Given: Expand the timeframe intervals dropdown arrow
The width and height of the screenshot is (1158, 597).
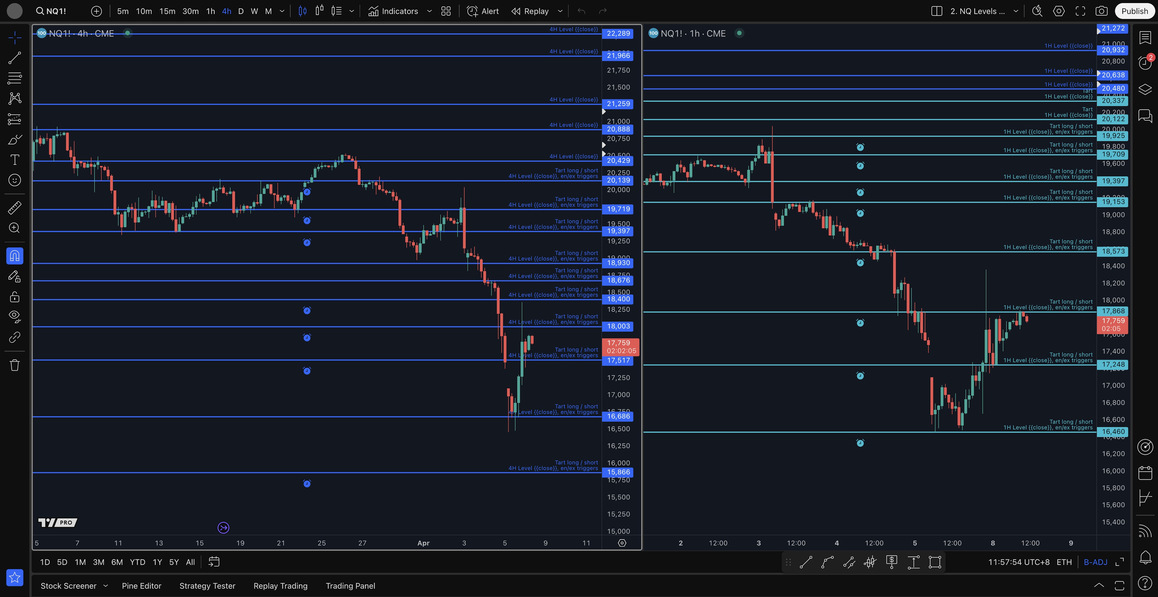Looking at the screenshot, I should (x=282, y=11).
